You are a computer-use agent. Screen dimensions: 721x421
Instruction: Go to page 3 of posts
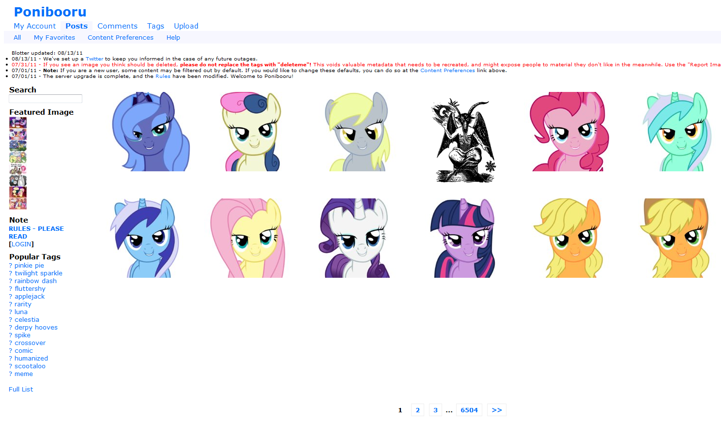(x=435, y=410)
